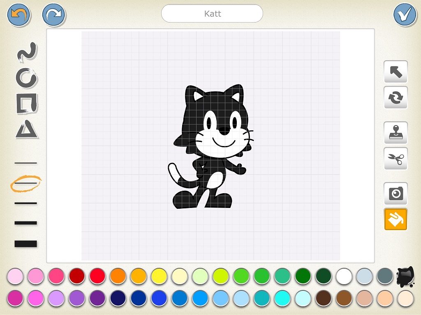Pick the bright yellow color swatch
421x315 pixels.
point(159,276)
